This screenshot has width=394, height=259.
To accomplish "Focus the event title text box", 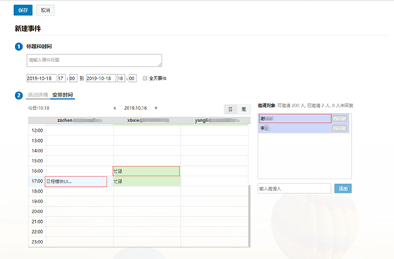I will pos(94,61).
